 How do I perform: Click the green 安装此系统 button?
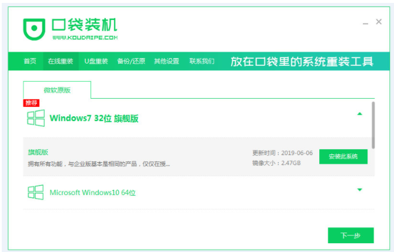pos(343,157)
